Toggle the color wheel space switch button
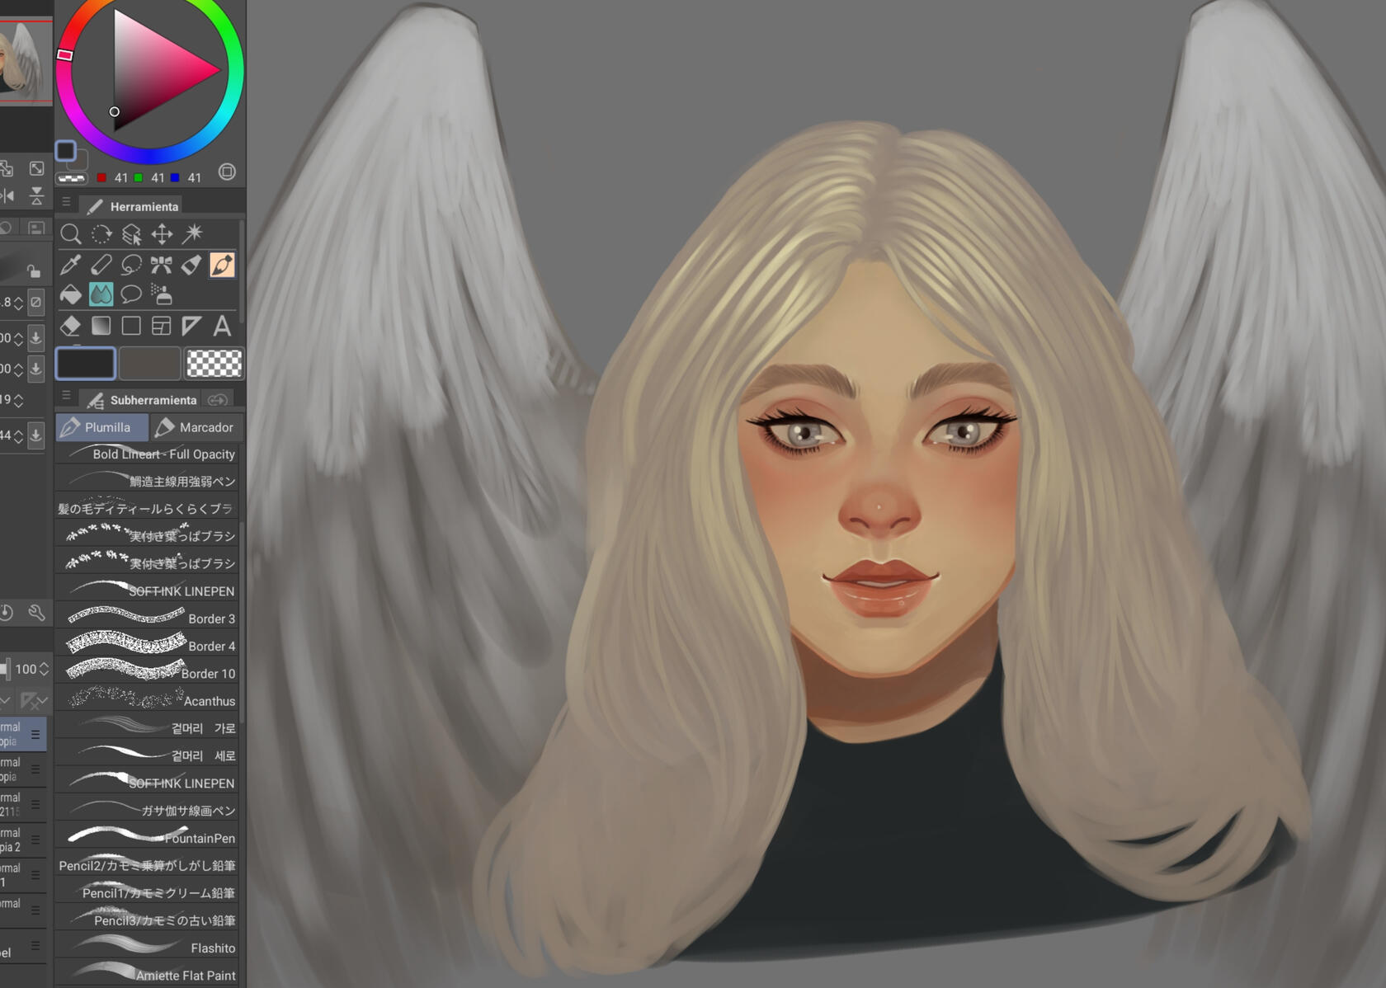 click(x=227, y=172)
